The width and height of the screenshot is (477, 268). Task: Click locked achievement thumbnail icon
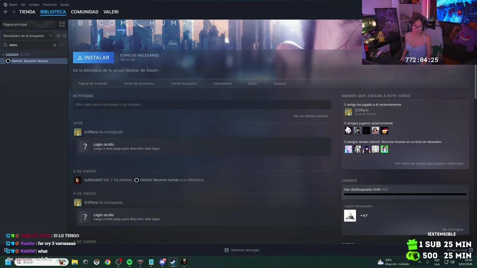point(350,216)
